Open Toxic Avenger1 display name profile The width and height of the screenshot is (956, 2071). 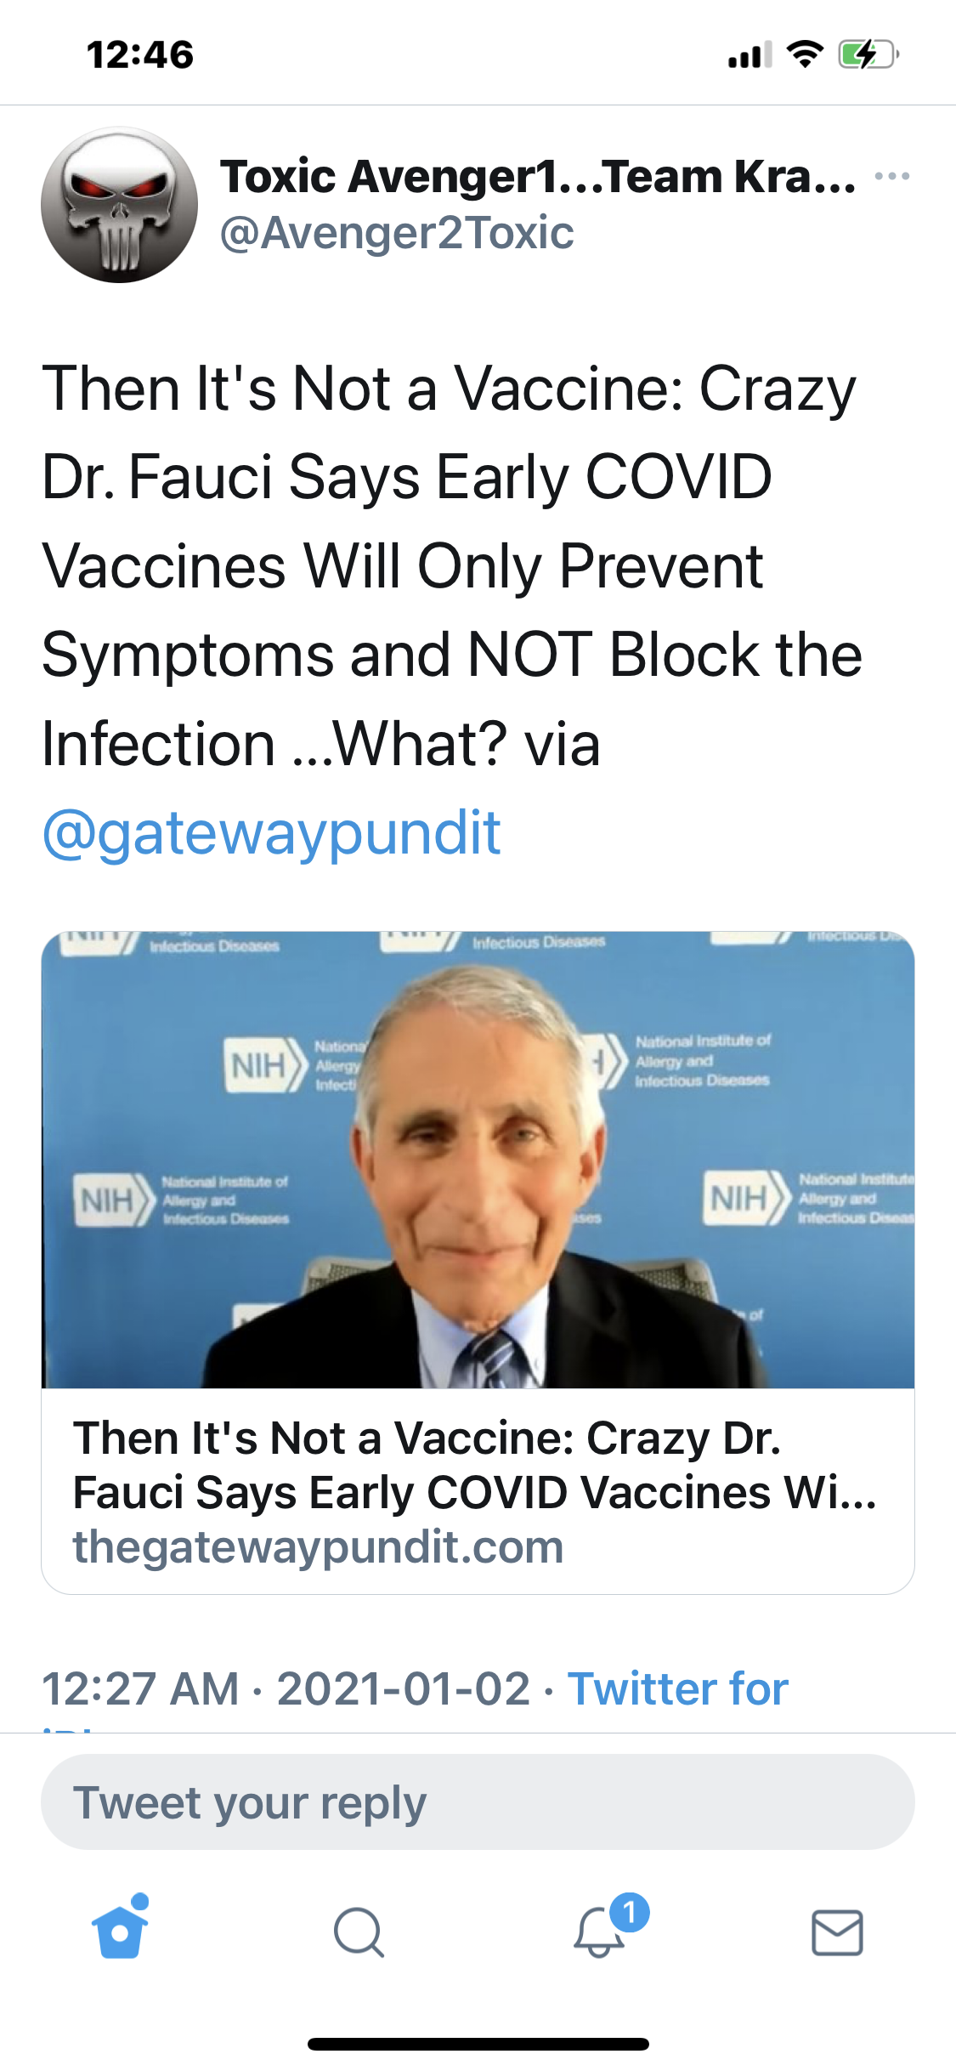pyautogui.click(x=537, y=176)
